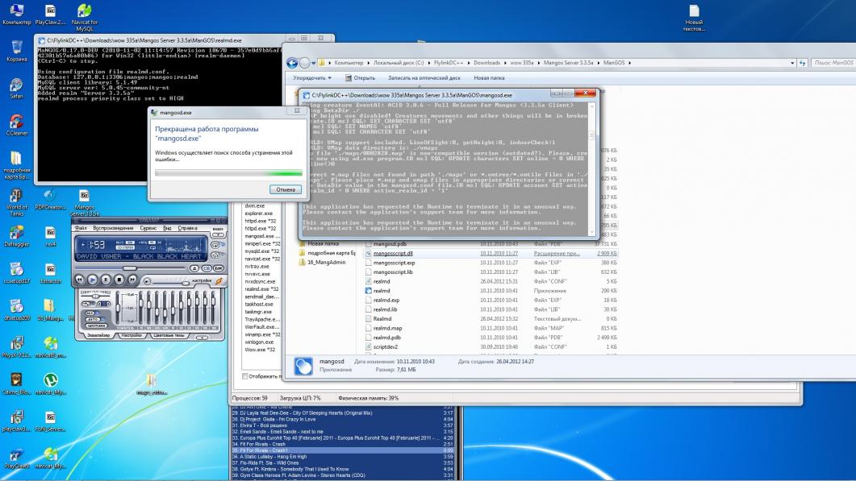856x481 pixels.
Task: Pause playback in Winamp
Action: click(x=106, y=280)
